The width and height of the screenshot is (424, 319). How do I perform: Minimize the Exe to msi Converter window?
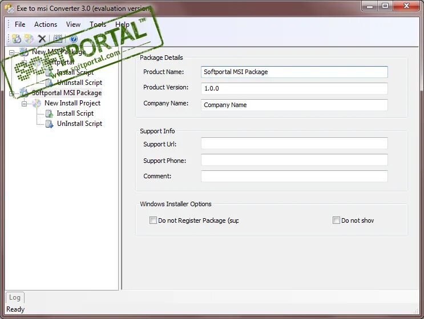[370, 6]
